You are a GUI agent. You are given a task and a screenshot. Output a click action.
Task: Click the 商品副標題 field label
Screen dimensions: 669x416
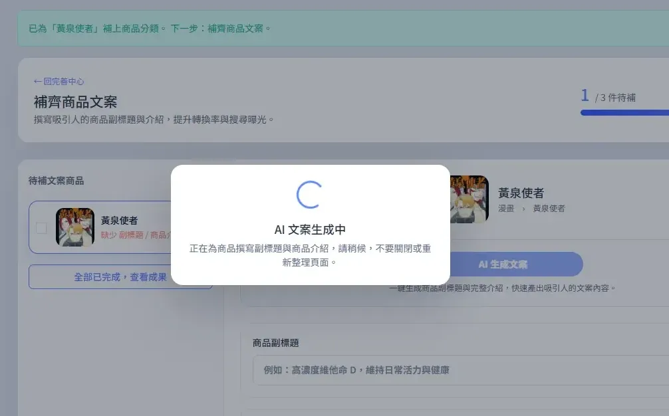tap(275, 343)
